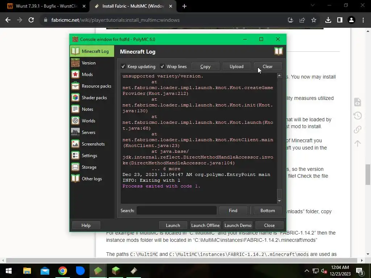The height and width of the screenshot is (278, 371).
Task: Click the Other logs book icon
Action: point(75,179)
